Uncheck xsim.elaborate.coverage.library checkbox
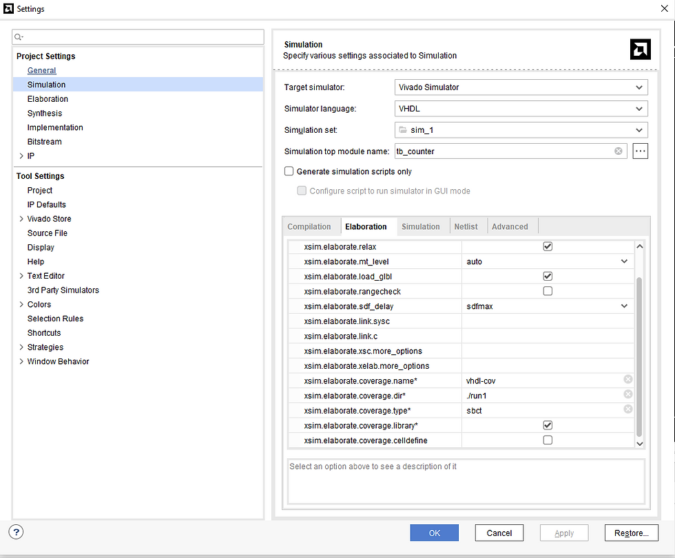 pos(548,425)
